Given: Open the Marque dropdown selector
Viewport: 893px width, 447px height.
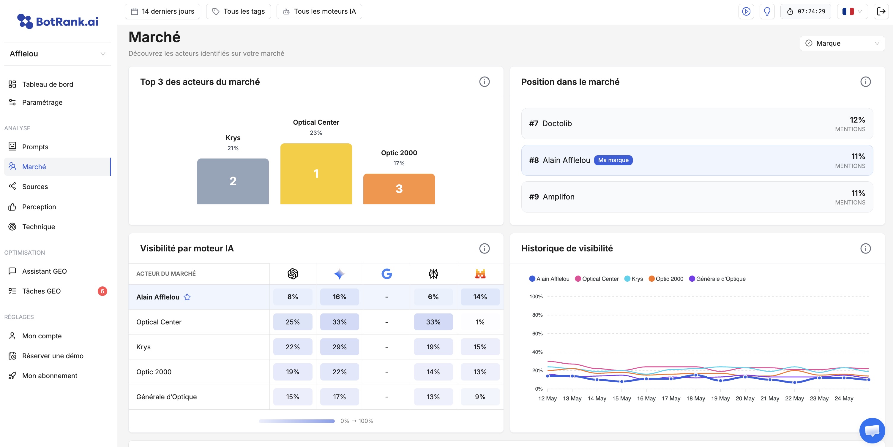Looking at the screenshot, I should pos(842,43).
